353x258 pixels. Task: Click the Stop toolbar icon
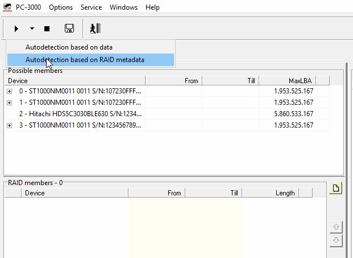[47, 28]
